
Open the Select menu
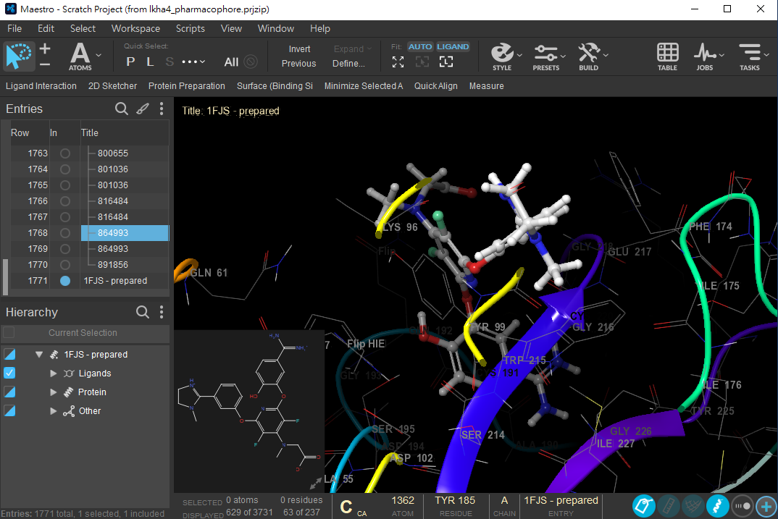[x=83, y=28]
